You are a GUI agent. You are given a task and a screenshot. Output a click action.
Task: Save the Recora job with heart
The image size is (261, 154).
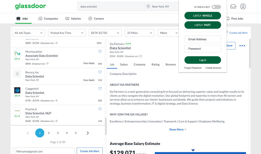[x=100, y=72]
